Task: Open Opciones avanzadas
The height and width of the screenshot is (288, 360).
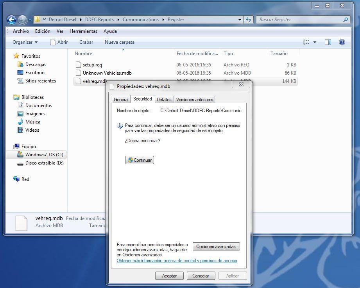Action: (216, 247)
